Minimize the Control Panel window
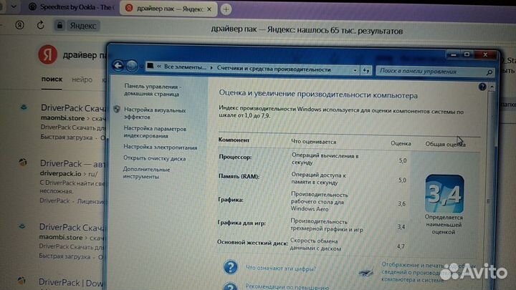 (454, 54)
